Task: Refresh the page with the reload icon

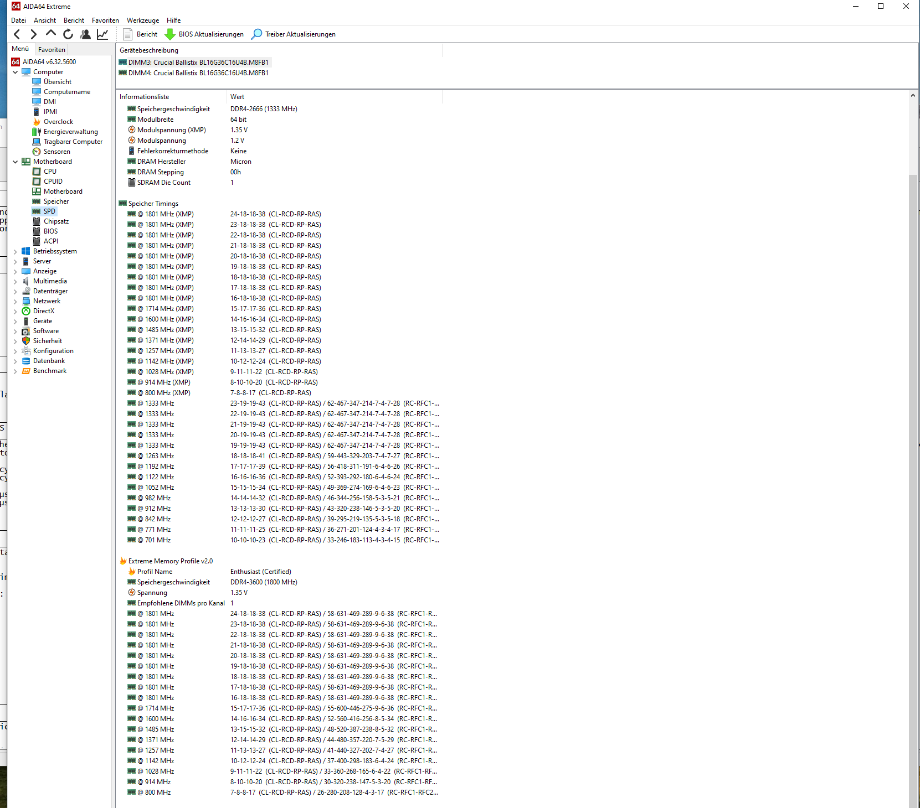Action: pos(68,34)
